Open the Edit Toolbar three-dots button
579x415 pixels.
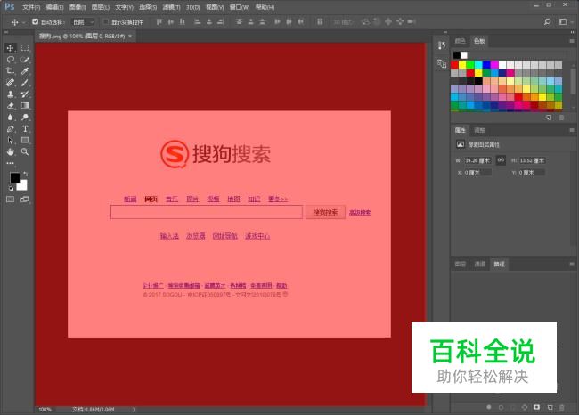[10, 163]
